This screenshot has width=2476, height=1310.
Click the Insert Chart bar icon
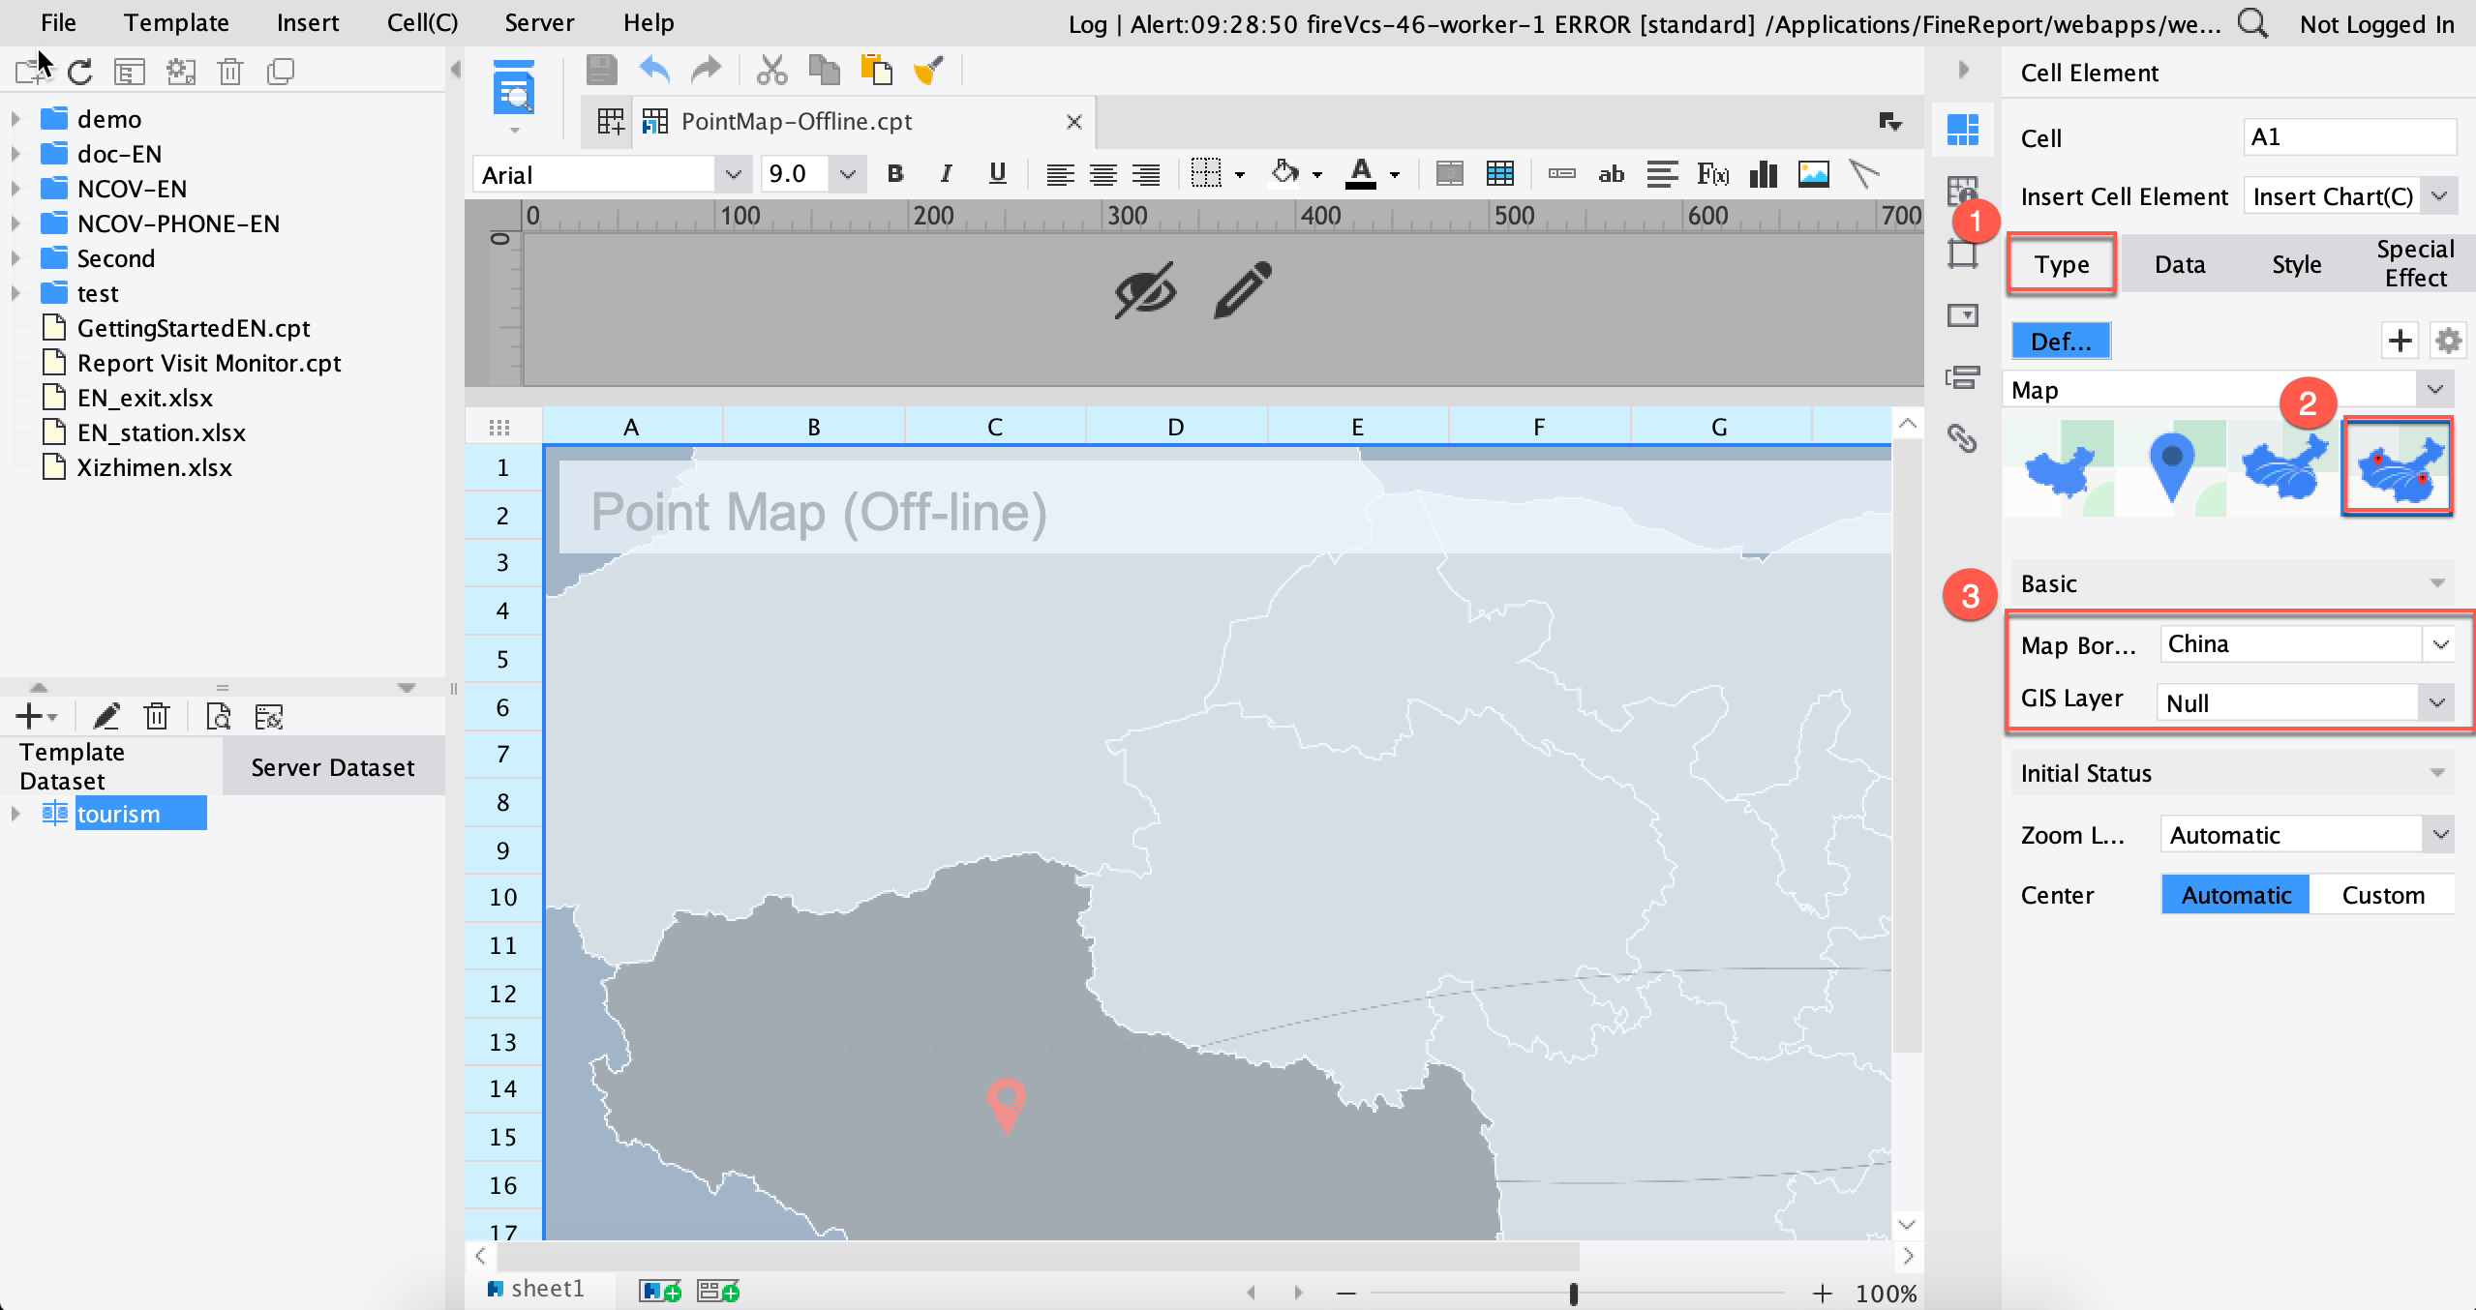1763,174
